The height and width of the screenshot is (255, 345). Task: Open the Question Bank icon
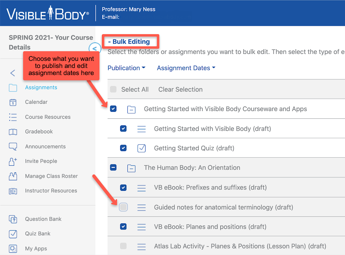13,219
